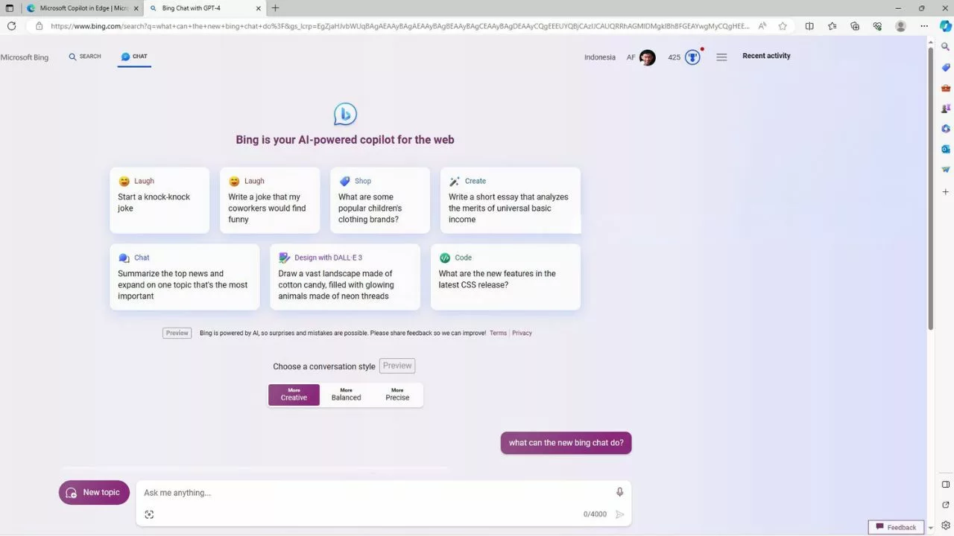Open the Terms link
The height and width of the screenshot is (536, 954).
tap(498, 333)
